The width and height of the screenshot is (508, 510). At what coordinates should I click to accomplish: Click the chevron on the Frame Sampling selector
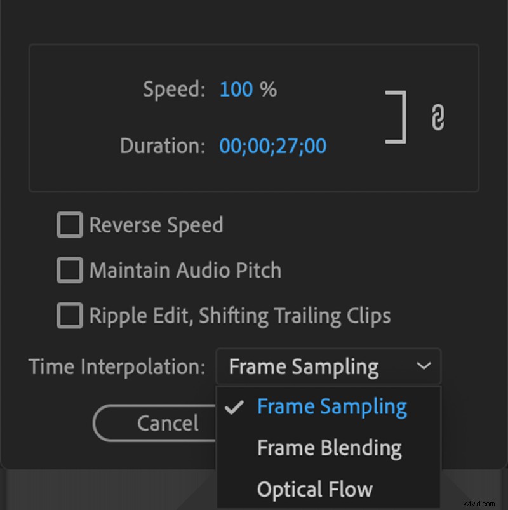pos(424,366)
